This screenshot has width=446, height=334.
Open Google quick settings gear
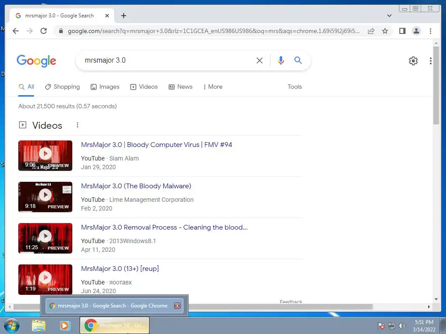pyautogui.click(x=413, y=61)
